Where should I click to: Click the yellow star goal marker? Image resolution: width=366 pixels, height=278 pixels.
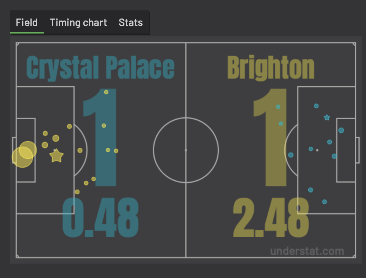pos(56,156)
